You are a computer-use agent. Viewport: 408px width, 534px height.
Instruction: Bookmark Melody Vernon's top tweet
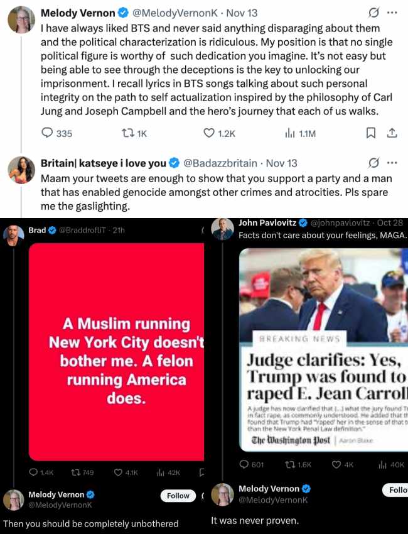(370, 133)
